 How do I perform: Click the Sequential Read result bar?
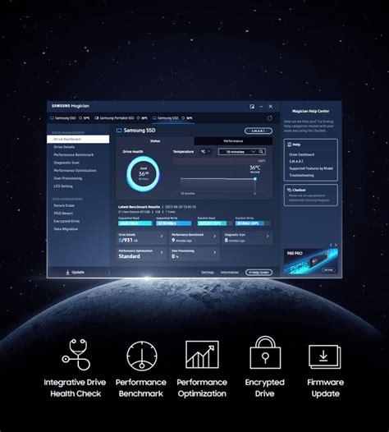[135, 223]
